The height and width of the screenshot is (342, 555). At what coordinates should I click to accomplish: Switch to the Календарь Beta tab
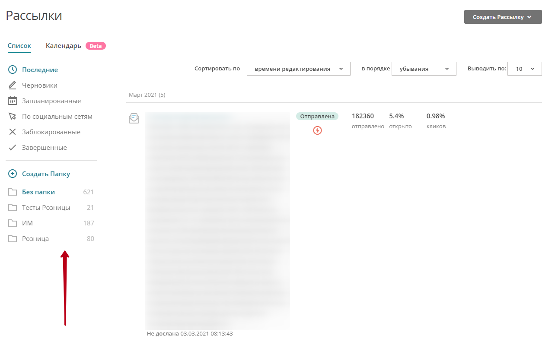[x=76, y=46]
